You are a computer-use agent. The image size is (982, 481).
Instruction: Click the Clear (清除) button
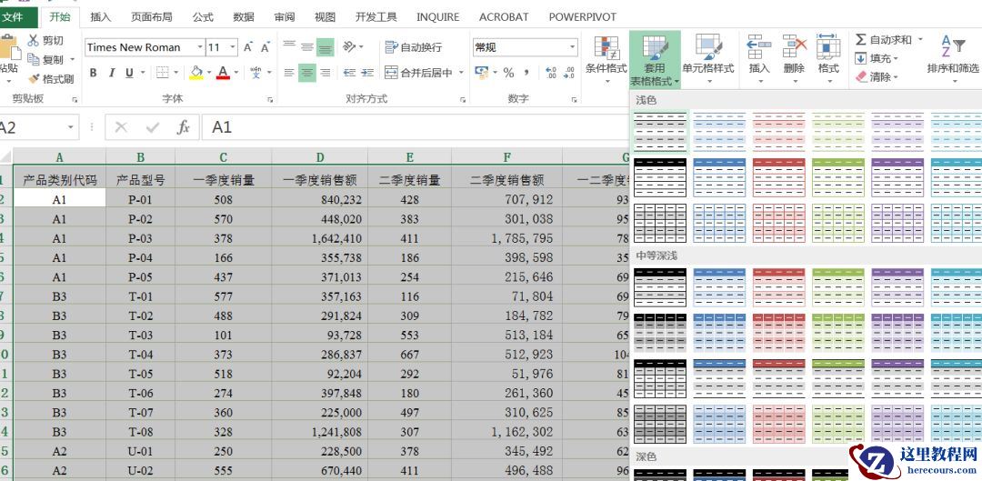click(873, 77)
